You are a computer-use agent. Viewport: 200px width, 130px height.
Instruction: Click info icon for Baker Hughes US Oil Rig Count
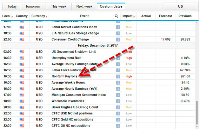118,107
